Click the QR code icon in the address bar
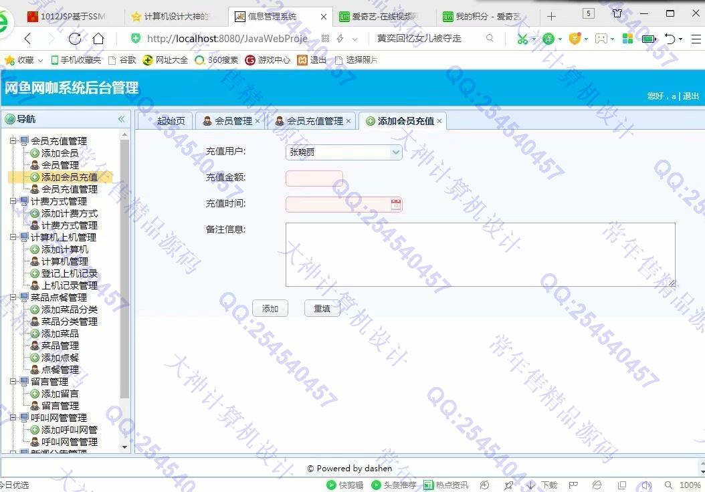Image resolution: width=705 pixels, height=492 pixels. click(x=326, y=39)
